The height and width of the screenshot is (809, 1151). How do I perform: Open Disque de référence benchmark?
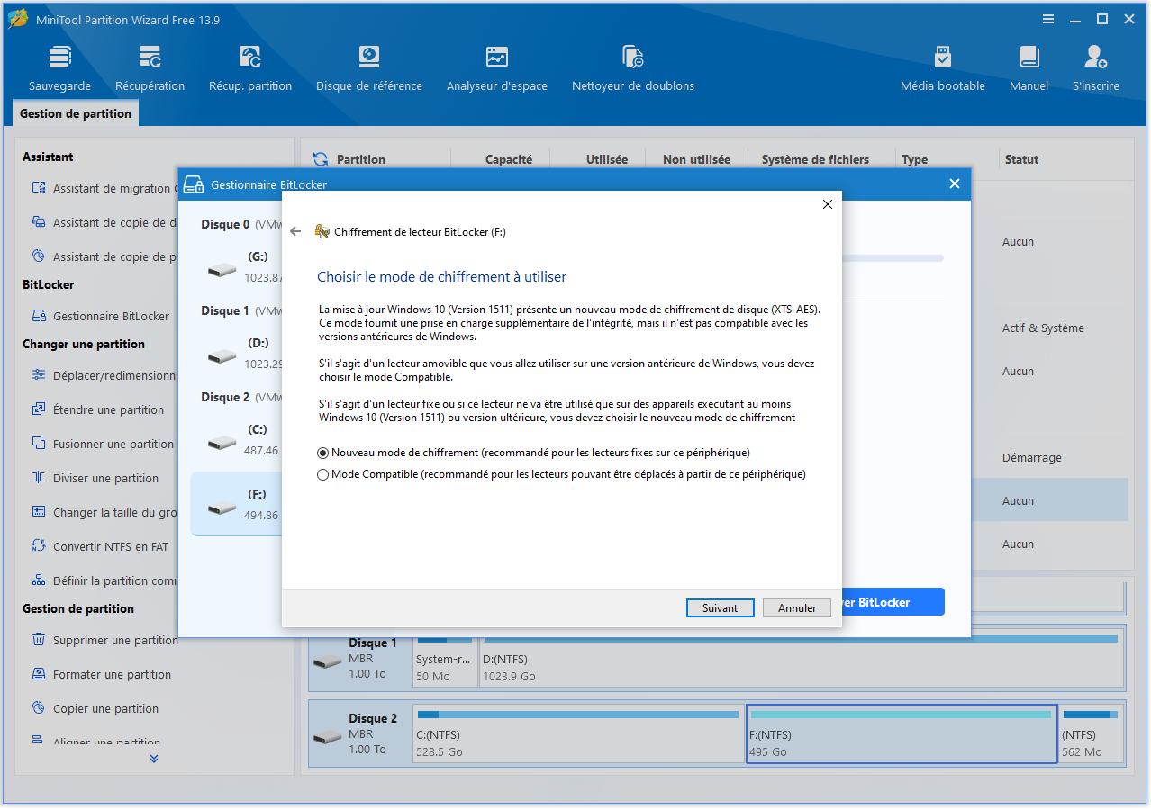[368, 68]
